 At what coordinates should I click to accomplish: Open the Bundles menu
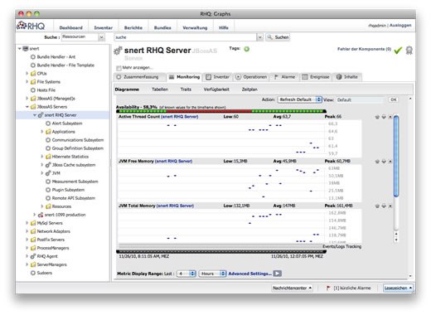pyautogui.click(x=162, y=27)
